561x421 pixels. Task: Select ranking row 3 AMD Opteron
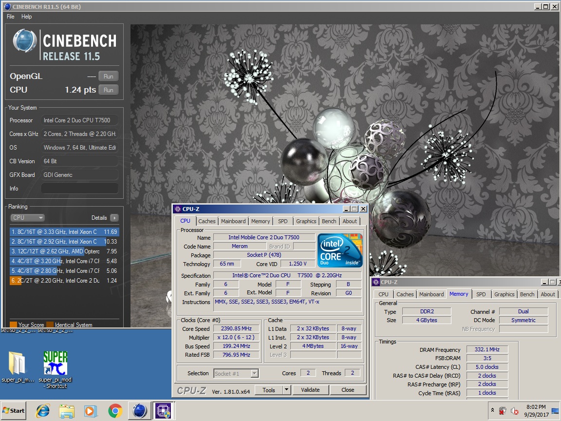64,251
